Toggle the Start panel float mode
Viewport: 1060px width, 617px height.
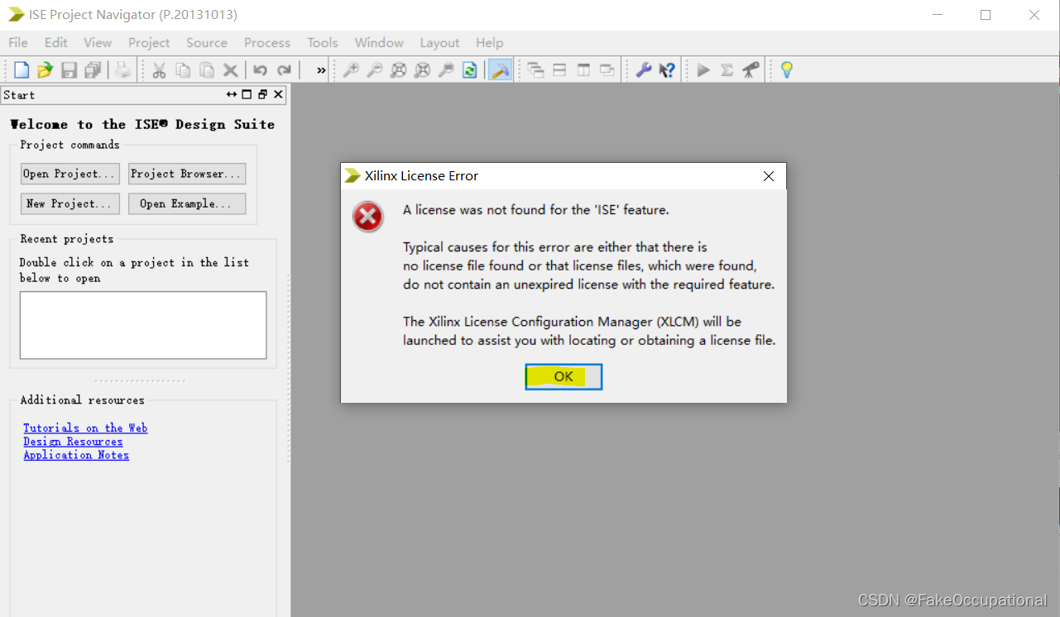(x=262, y=94)
